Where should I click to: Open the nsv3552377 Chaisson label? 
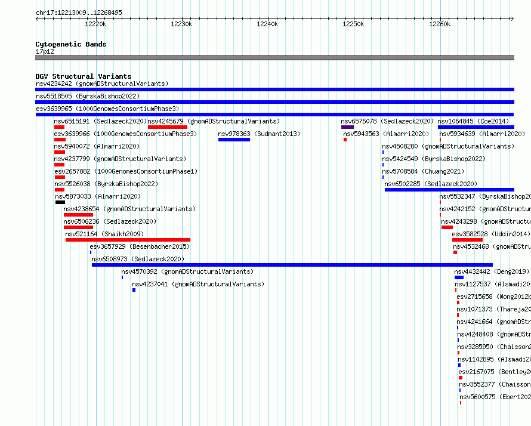point(495,384)
